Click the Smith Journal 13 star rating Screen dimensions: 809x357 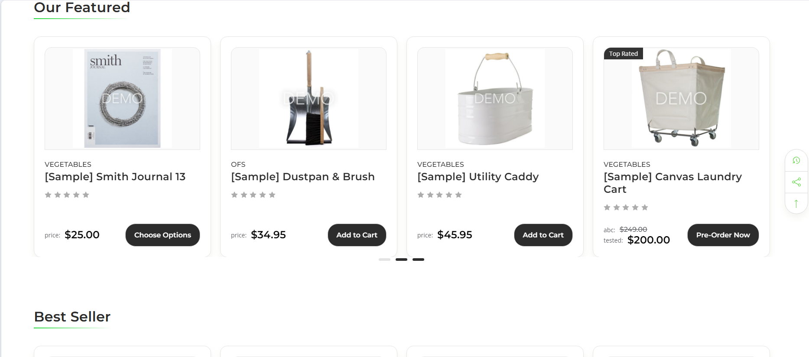coord(67,195)
